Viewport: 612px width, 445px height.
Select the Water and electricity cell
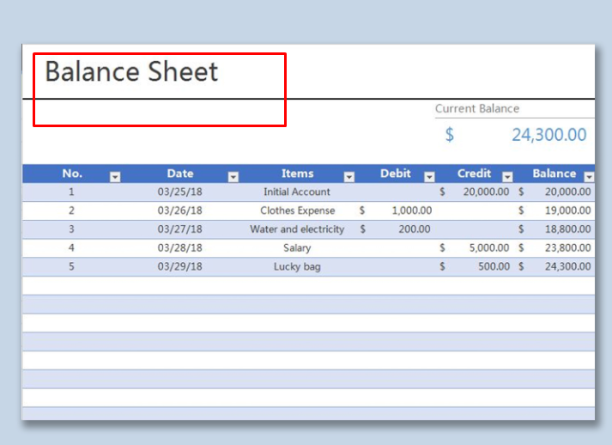point(297,229)
